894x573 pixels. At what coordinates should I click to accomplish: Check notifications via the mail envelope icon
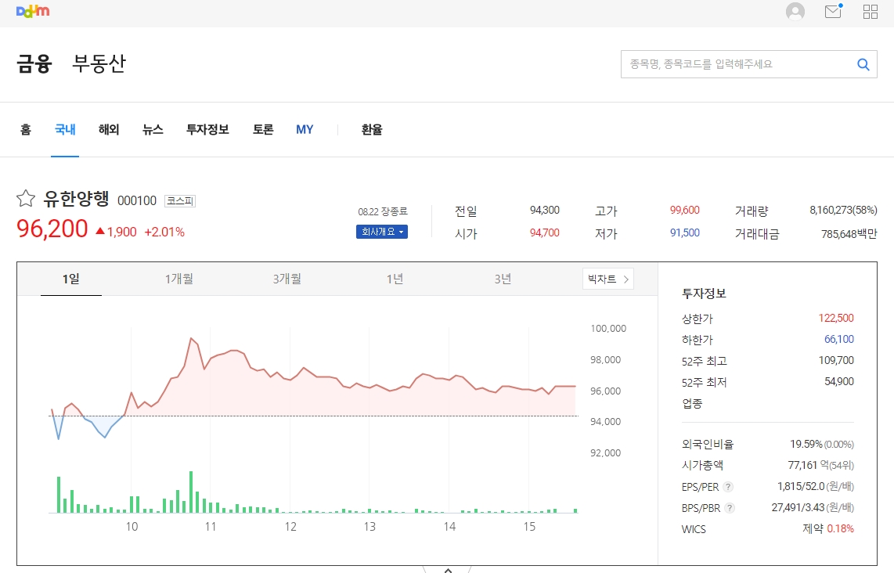(832, 12)
